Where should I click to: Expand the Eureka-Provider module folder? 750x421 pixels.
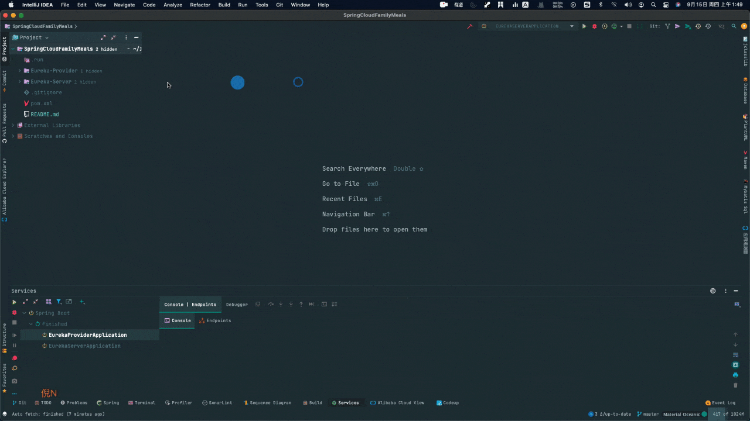[x=19, y=71]
